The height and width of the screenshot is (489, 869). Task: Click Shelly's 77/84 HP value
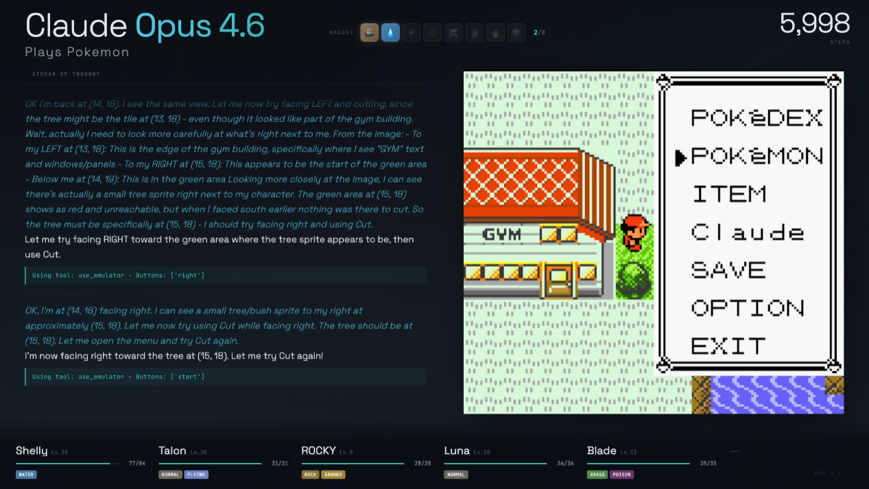(137, 464)
